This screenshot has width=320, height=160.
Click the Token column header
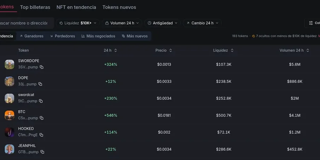coord(23,50)
